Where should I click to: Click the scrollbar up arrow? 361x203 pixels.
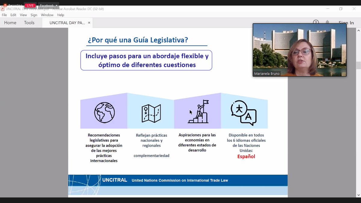[x=358, y=30]
